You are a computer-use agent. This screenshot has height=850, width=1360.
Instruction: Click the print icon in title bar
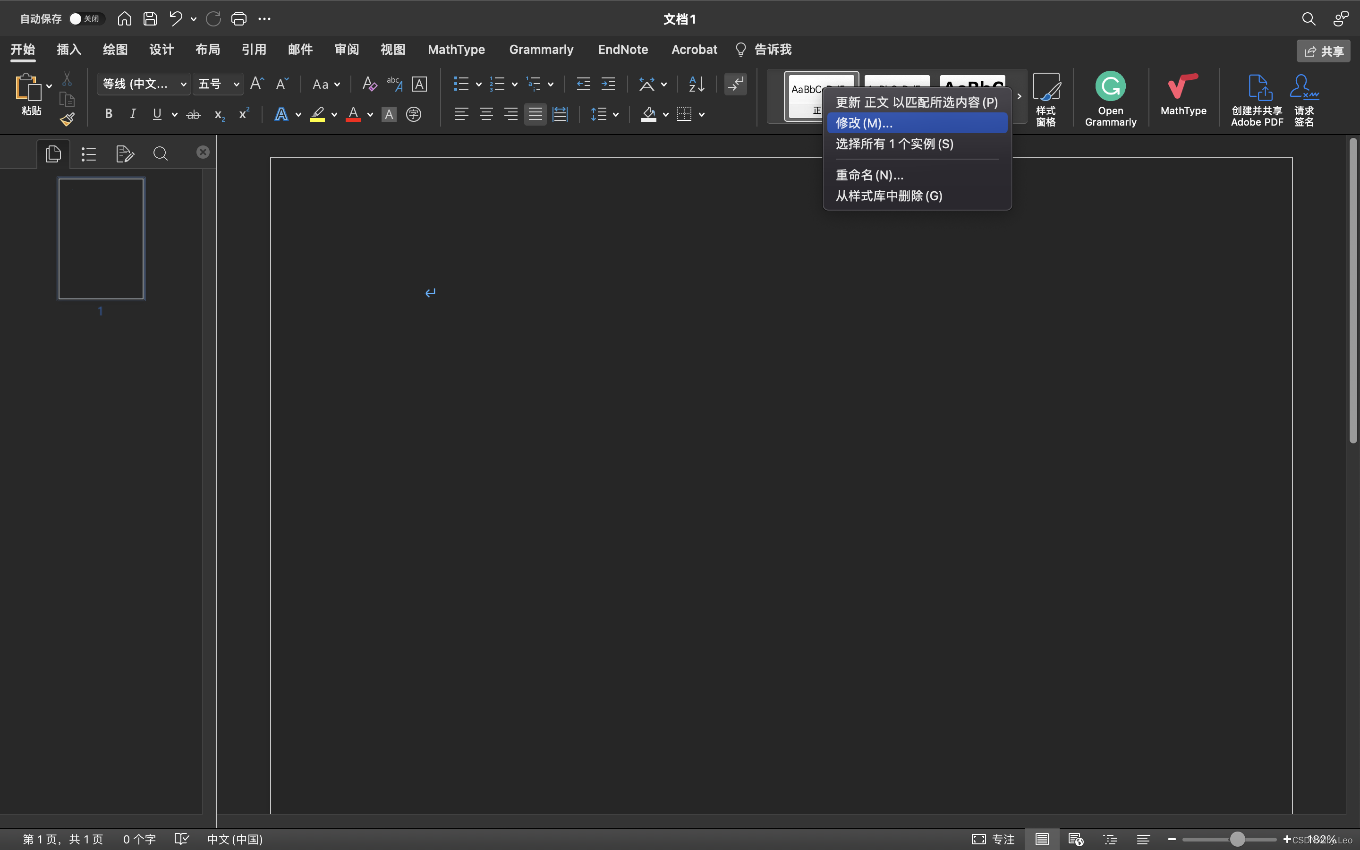[x=239, y=19]
